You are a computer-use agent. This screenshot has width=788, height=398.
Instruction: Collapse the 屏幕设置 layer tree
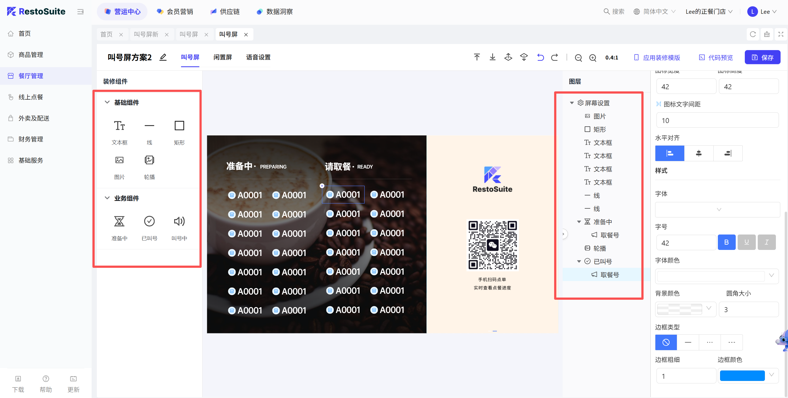(x=572, y=103)
